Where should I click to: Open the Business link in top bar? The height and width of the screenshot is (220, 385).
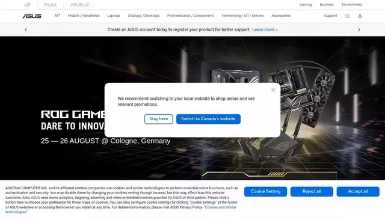(x=327, y=4)
